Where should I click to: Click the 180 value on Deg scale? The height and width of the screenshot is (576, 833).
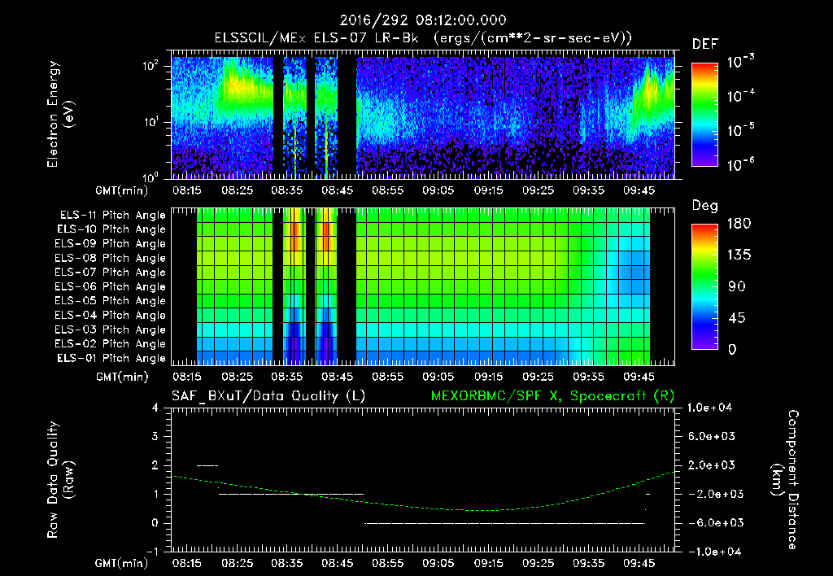739,223
